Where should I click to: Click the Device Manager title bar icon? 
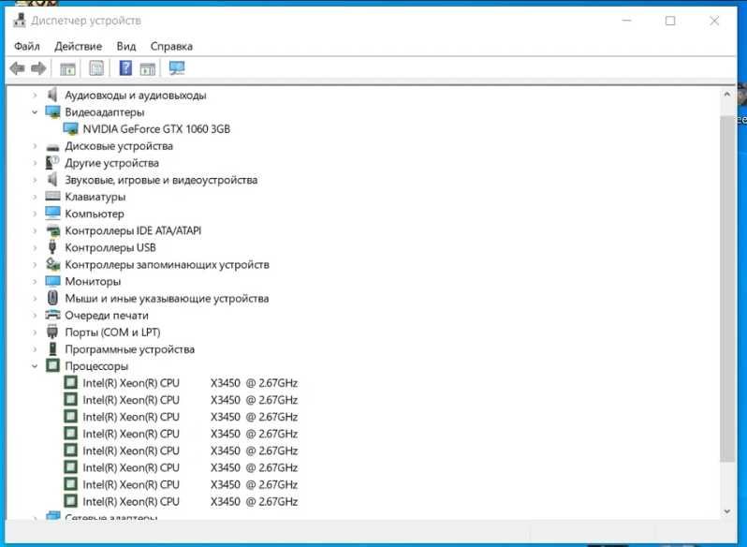click(x=20, y=21)
